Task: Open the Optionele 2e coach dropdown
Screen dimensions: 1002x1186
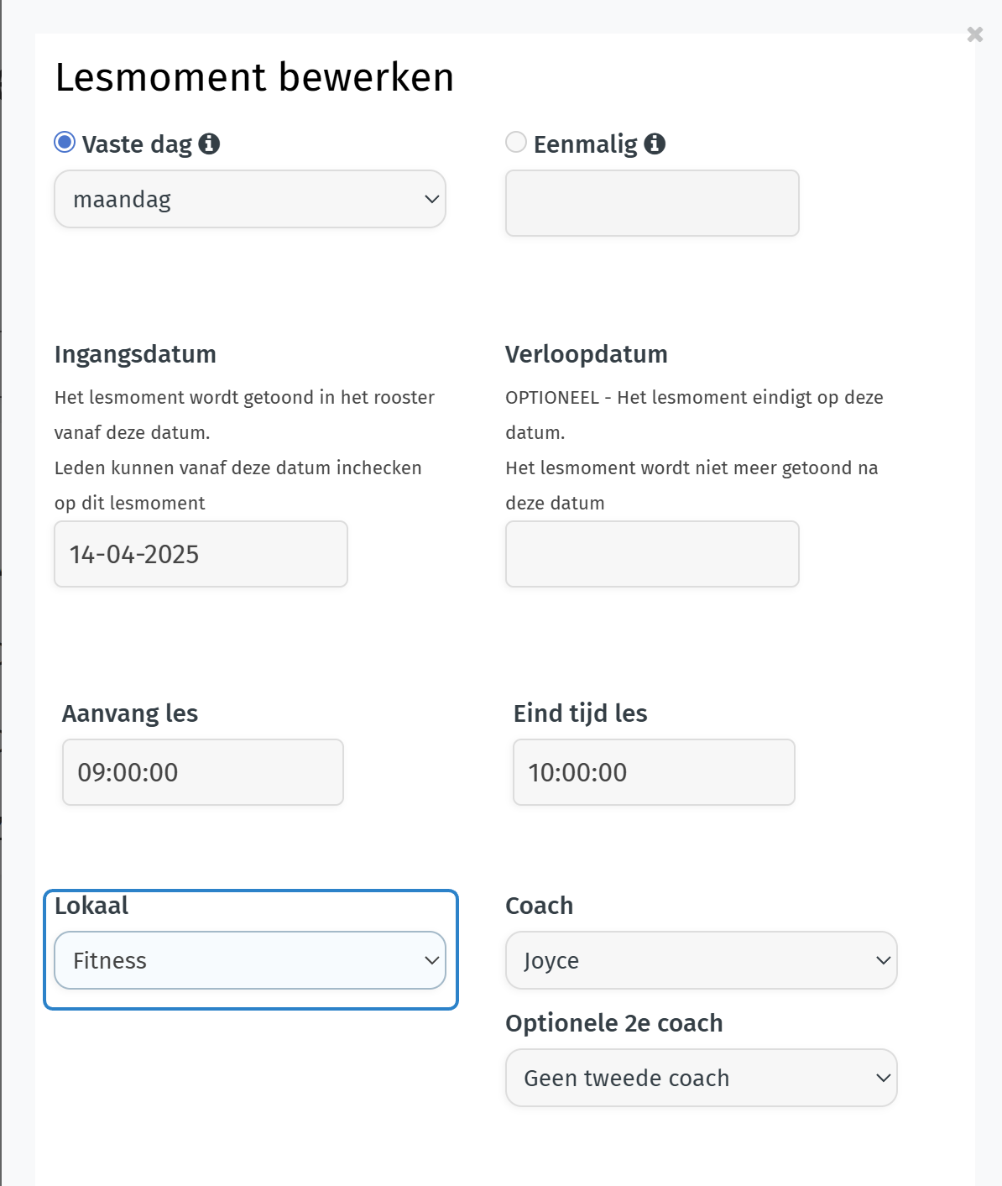Action: click(701, 1078)
